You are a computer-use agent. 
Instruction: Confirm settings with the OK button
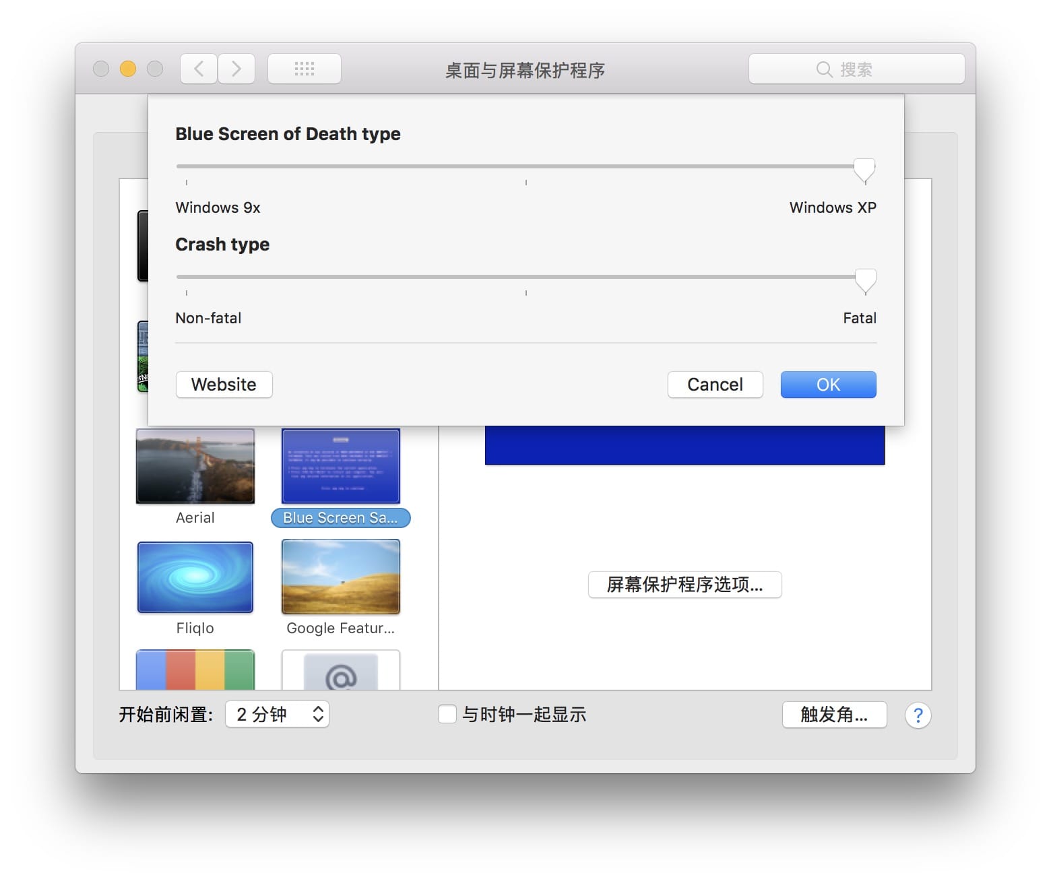point(828,385)
